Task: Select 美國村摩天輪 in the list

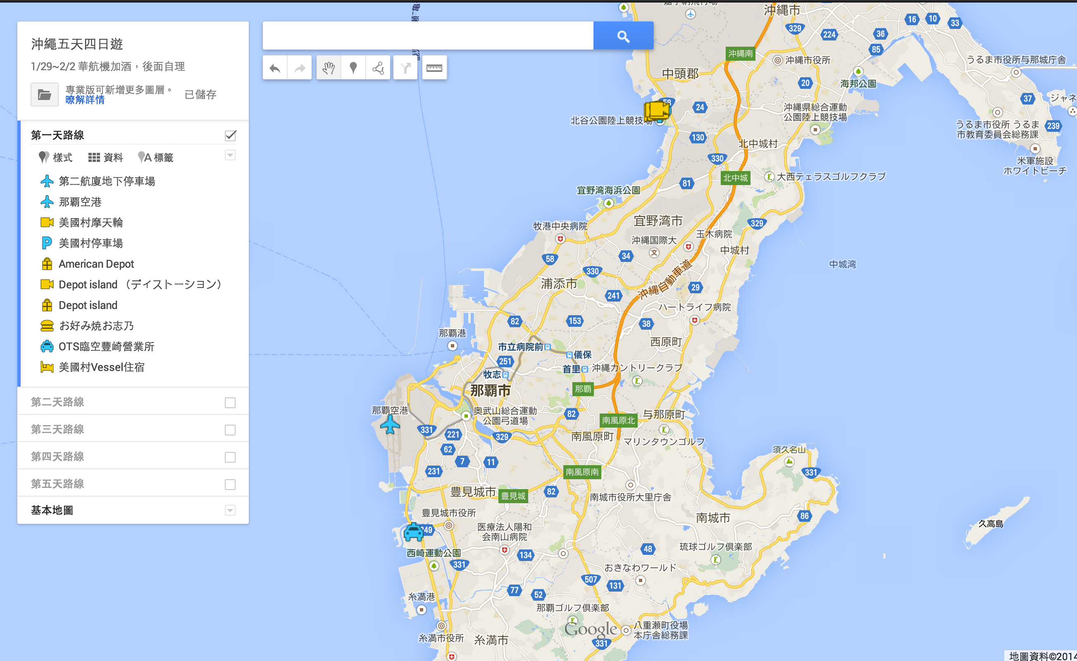Action: click(x=91, y=223)
